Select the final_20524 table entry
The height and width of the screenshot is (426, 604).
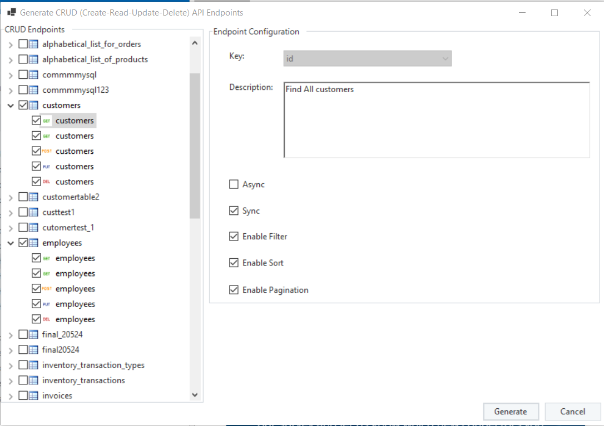coord(62,334)
